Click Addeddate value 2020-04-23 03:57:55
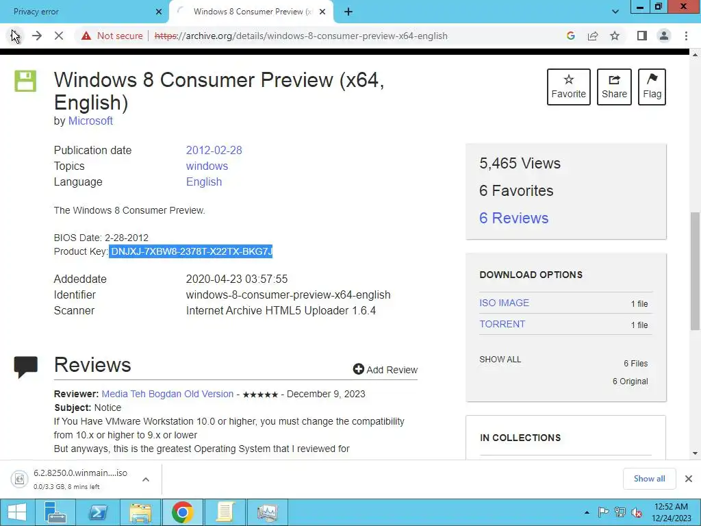Image resolution: width=701 pixels, height=526 pixels. pyautogui.click(x=236, y=279)
